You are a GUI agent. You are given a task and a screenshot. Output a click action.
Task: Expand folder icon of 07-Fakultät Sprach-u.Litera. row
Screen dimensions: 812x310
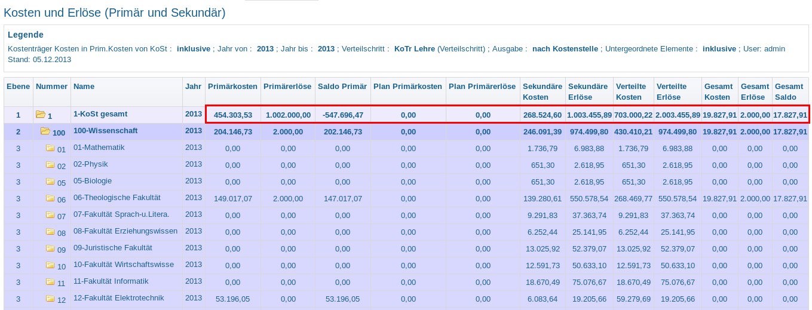[x=50, y=214]
